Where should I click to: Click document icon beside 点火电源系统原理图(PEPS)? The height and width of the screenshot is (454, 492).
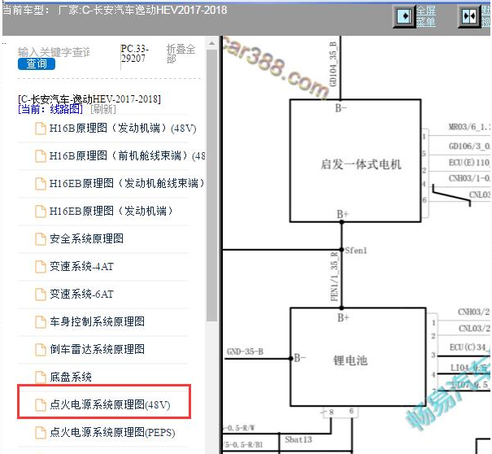(41, 433)
